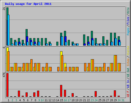Select day "9" on the x-axis
The width and height of the screenshot is (131, 103).
39,100
